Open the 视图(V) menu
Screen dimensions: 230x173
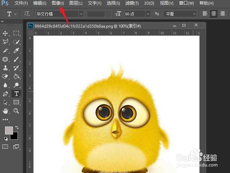(167, 3)
